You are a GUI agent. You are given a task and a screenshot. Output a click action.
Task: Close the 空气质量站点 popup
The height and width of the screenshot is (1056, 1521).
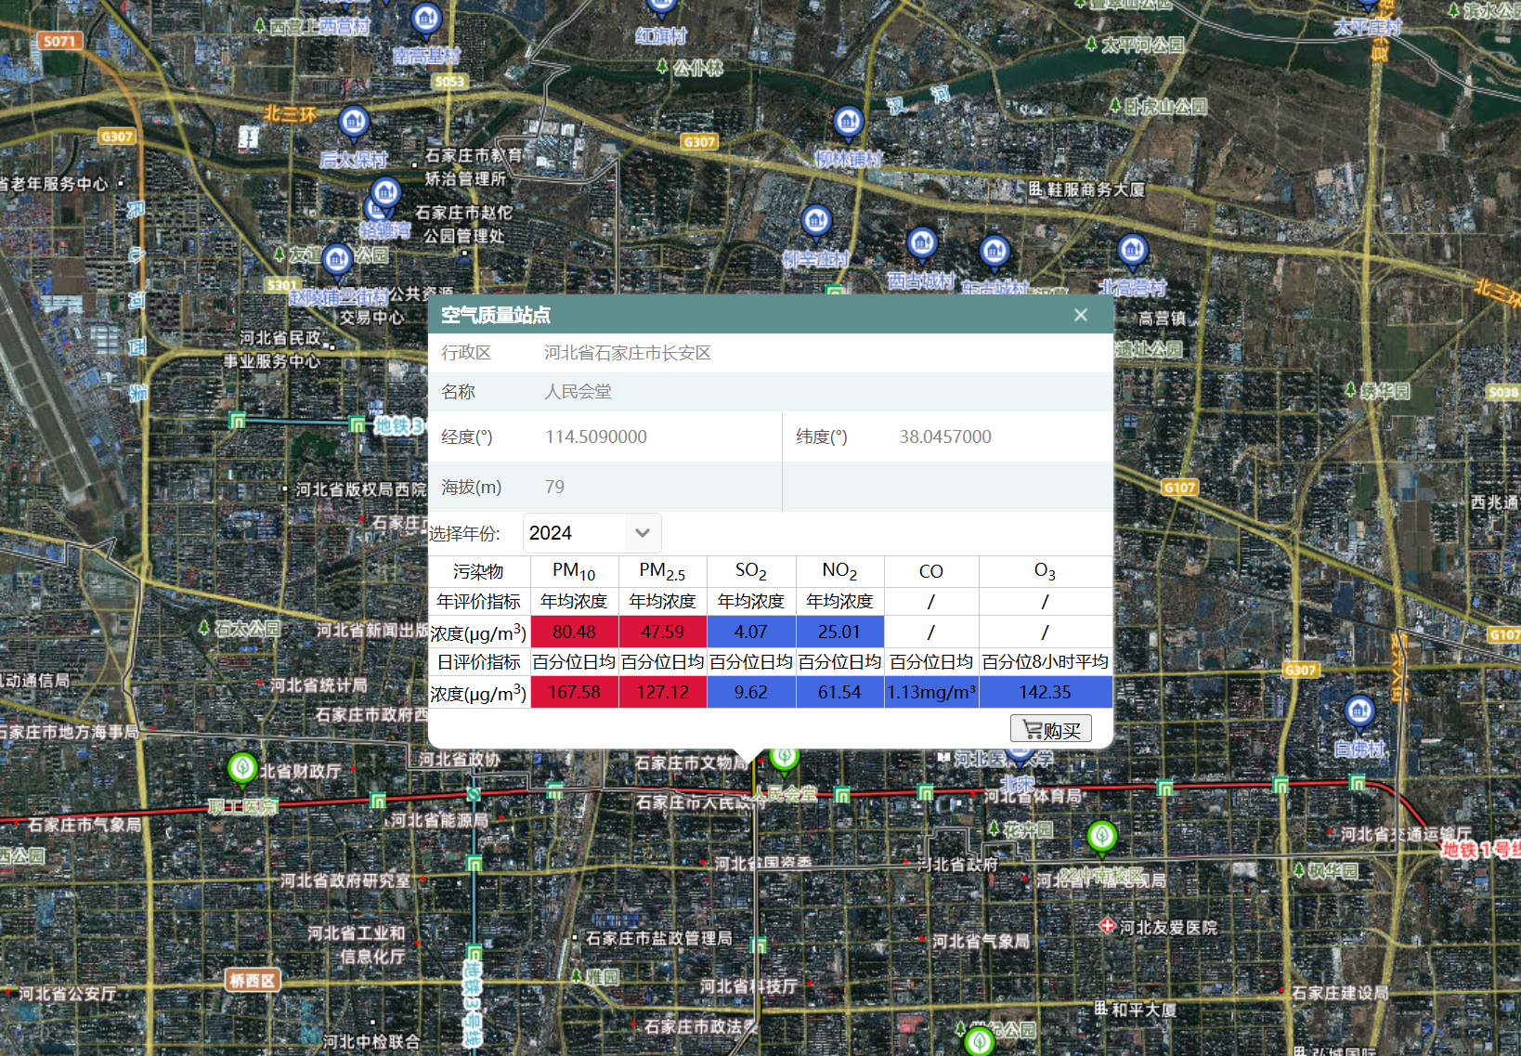(x=1081, y=315)
